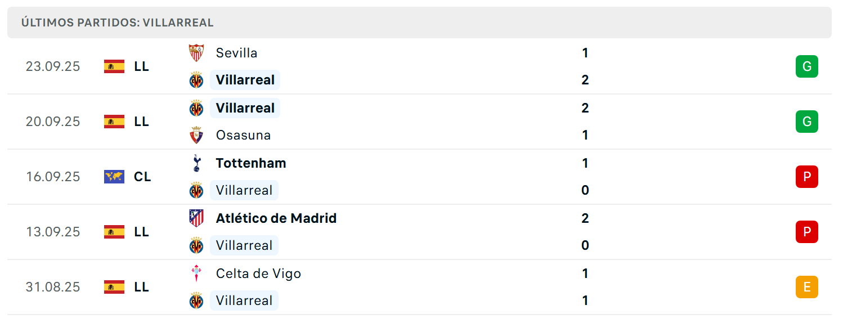
Task: Click the Atlético de Madrid crest icon
Action: [196, 218]
